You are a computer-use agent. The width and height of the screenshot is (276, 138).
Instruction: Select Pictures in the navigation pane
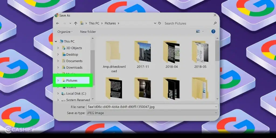[72, 80]
